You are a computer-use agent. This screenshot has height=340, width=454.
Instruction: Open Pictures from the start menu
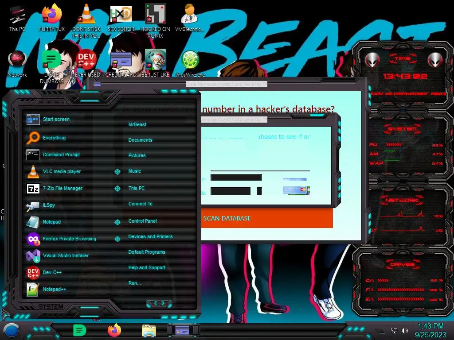click(x=137, y=155)
